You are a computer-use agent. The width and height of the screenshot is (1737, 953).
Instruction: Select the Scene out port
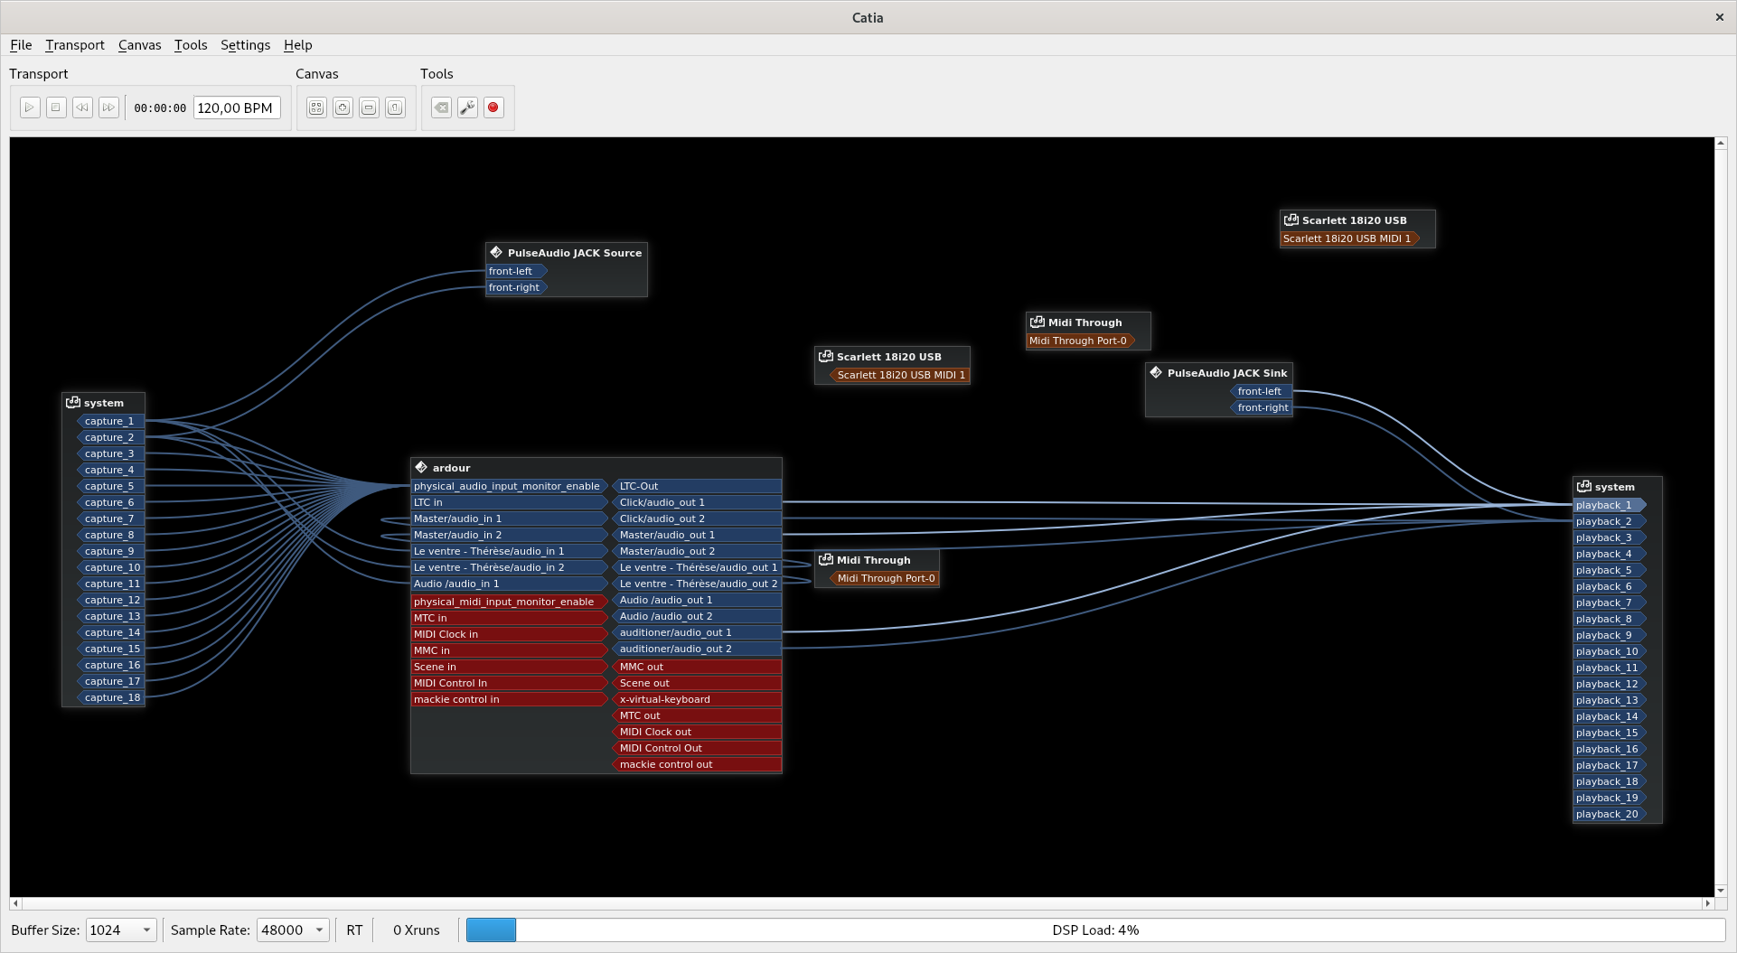pyautogui.click(x=697, y=683)
